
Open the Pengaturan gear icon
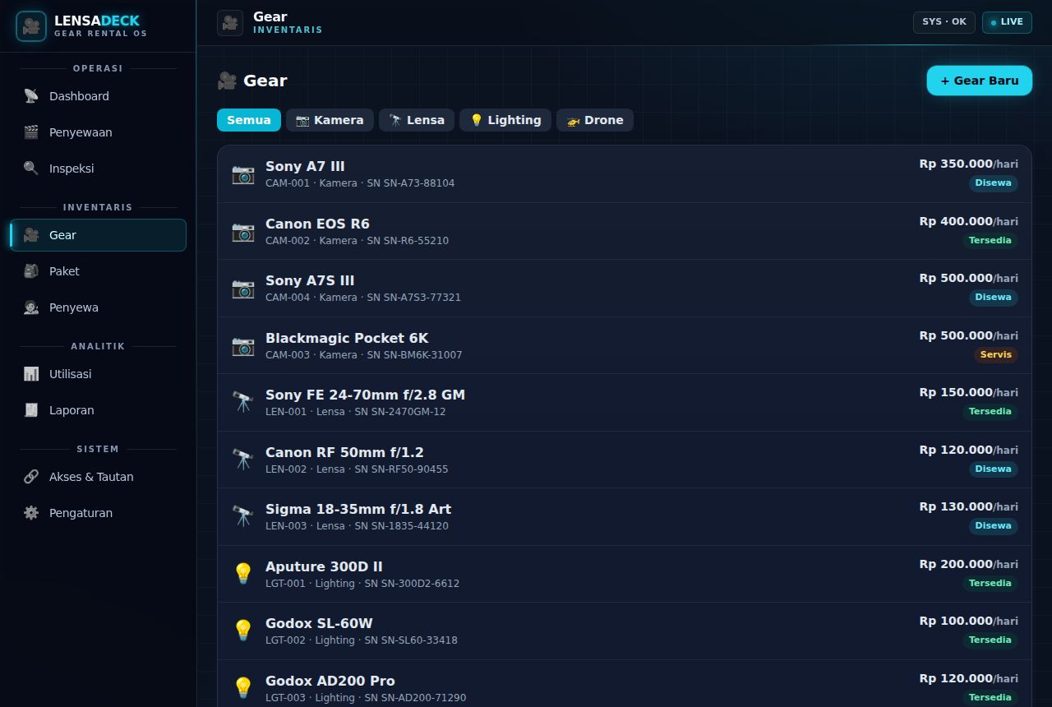coord(31,513)
